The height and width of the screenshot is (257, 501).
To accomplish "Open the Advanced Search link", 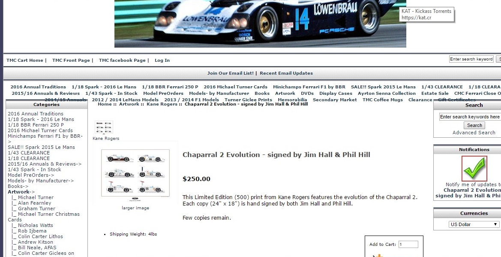I will point(474,133).
